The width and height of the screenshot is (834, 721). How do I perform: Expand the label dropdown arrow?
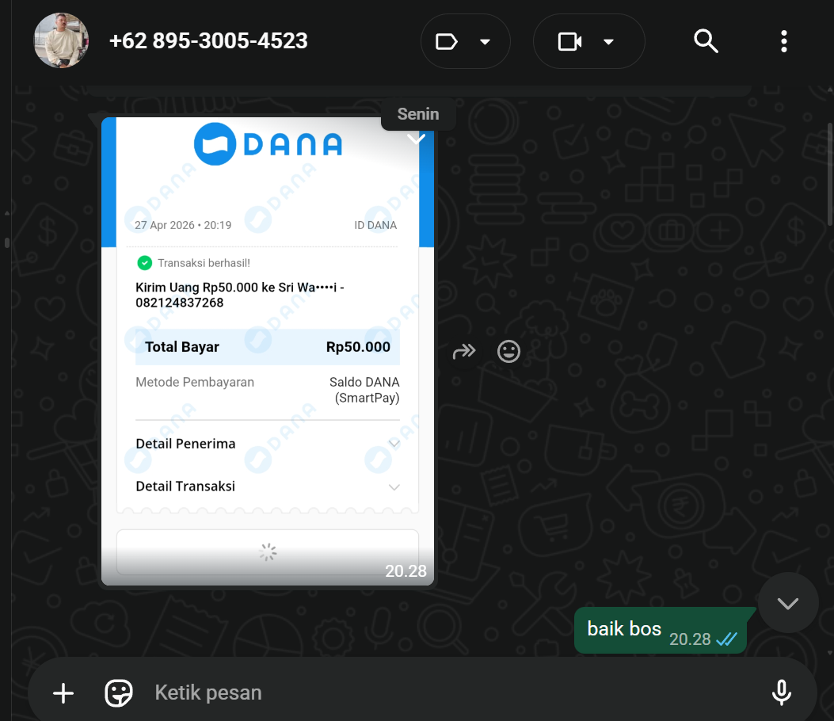[485, 41]
